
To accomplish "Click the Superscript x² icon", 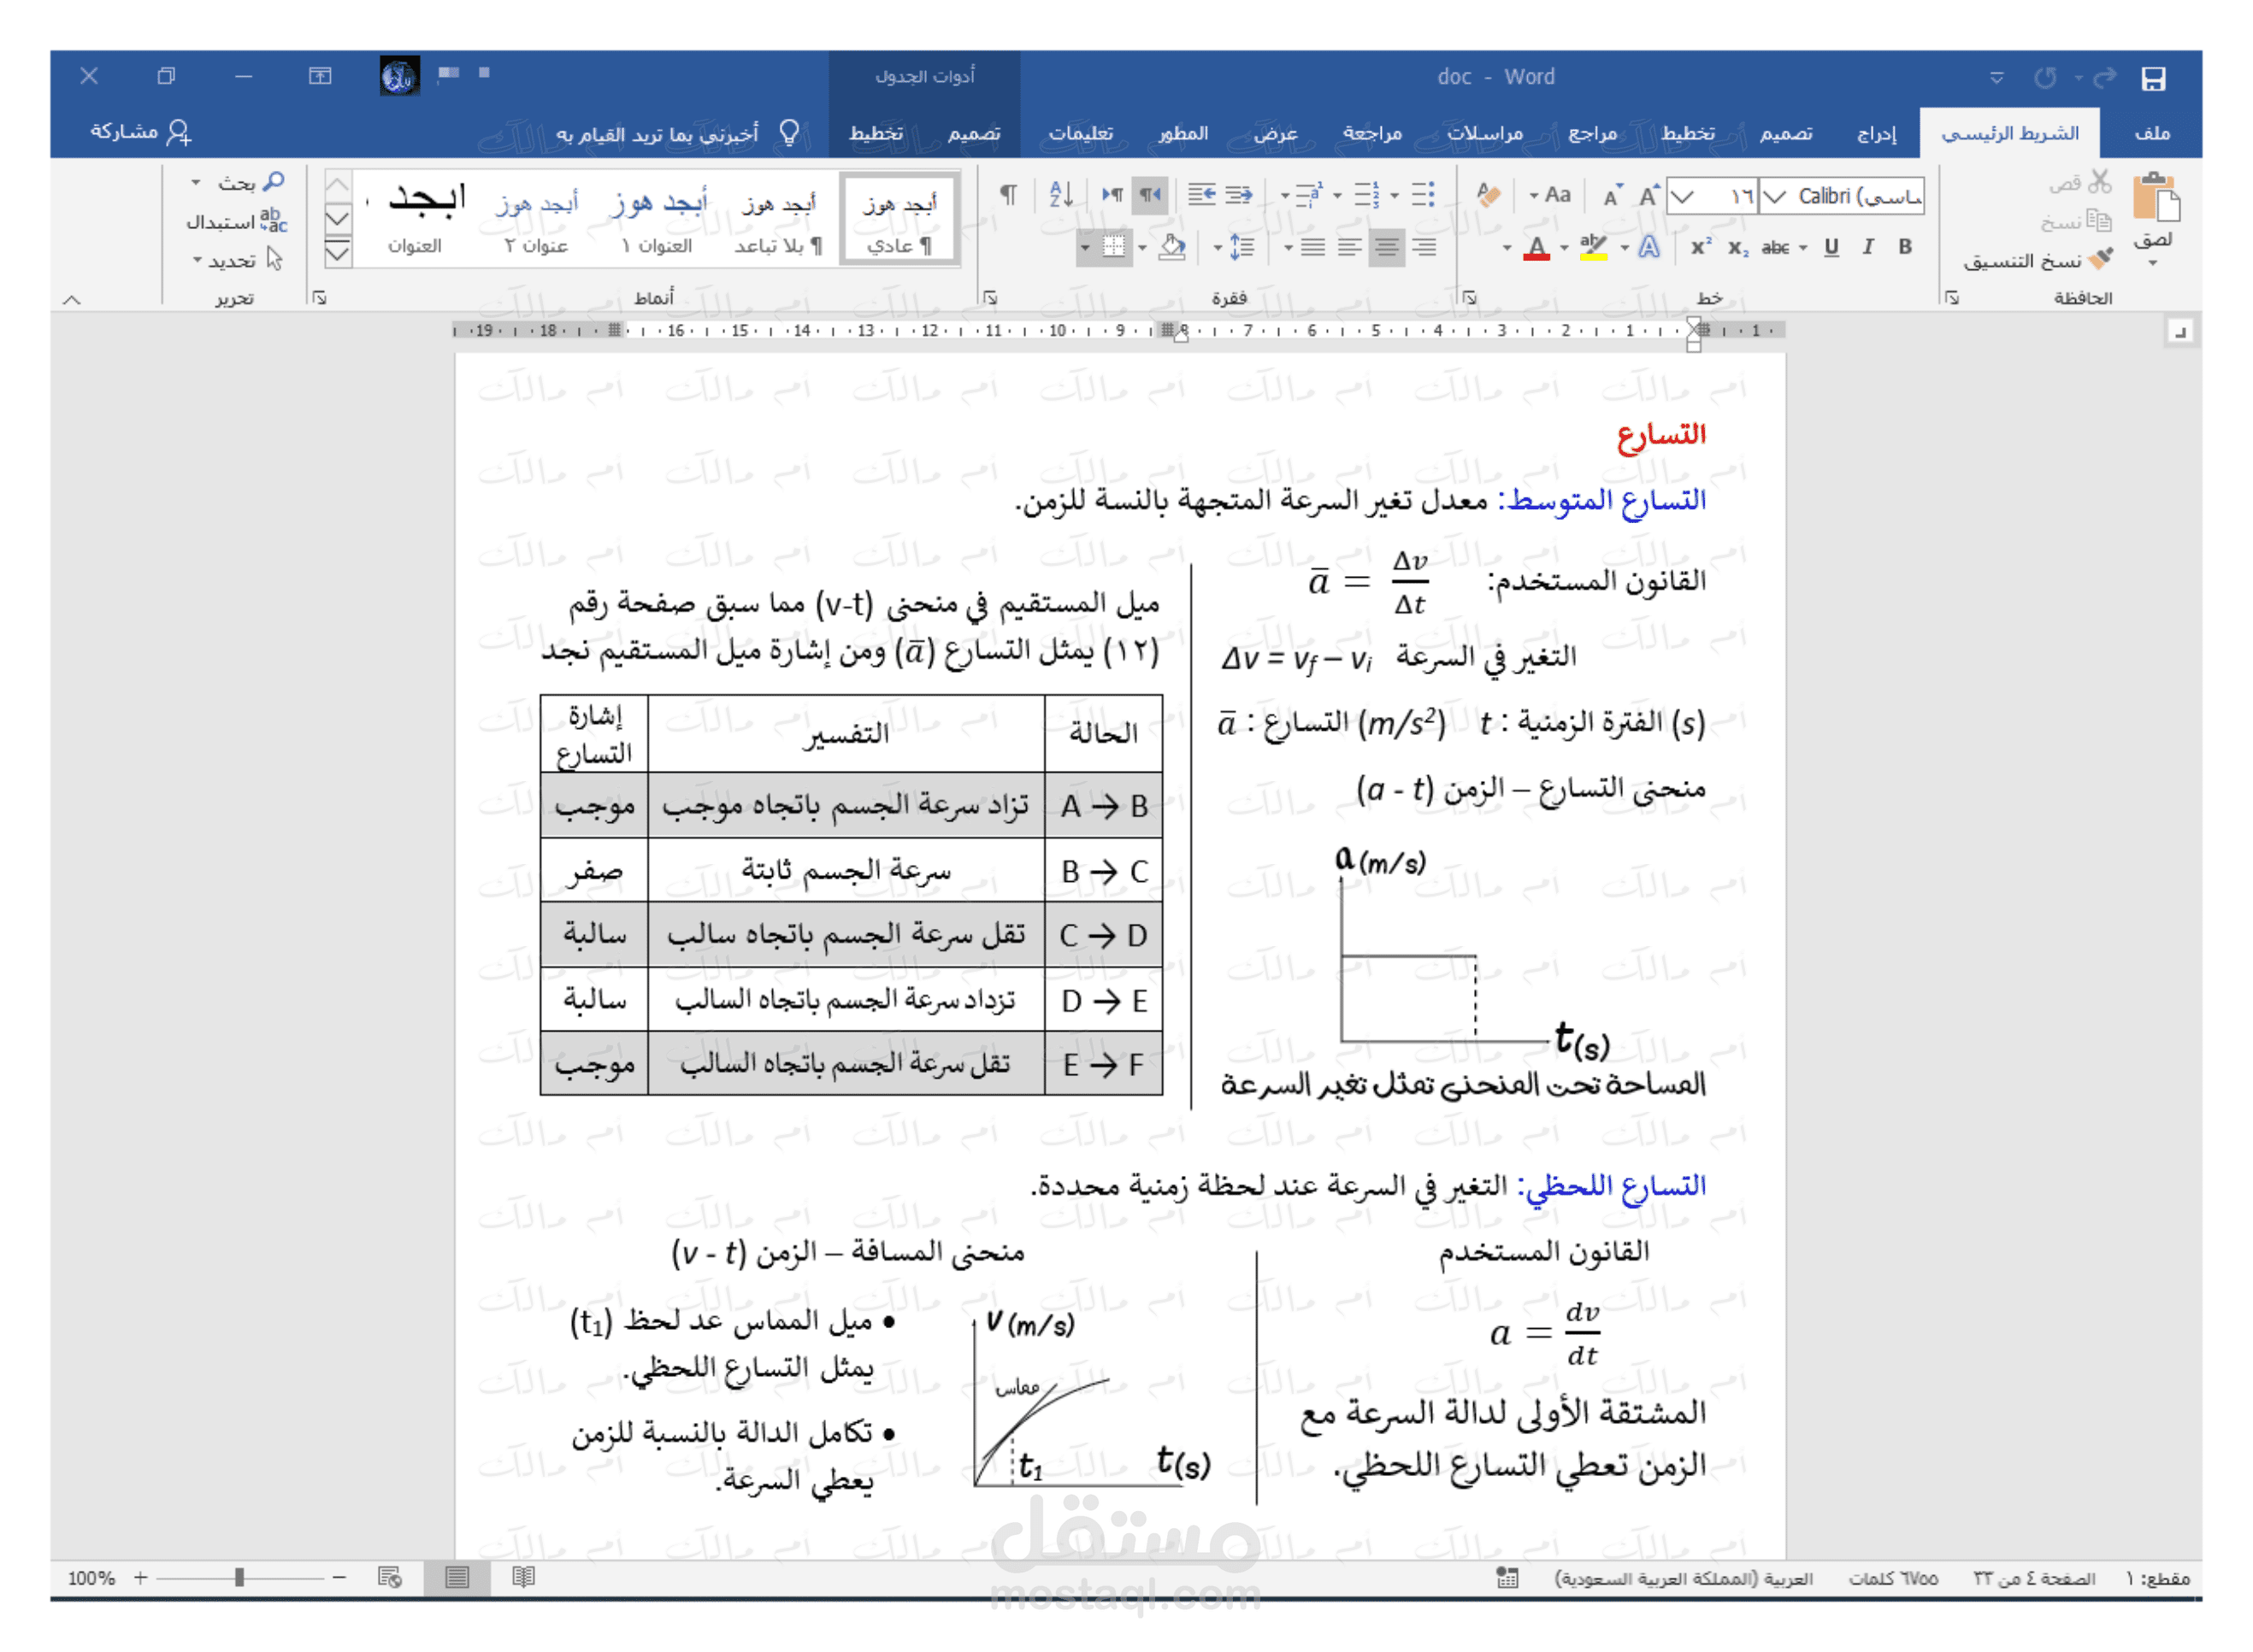I will click(1701, 247).
